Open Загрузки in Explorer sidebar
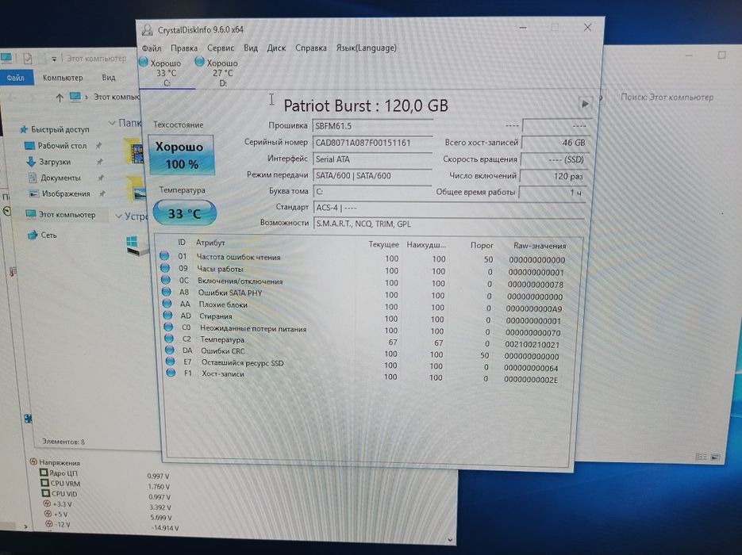Viewport: 742px width, 555px height. point(48,162)
